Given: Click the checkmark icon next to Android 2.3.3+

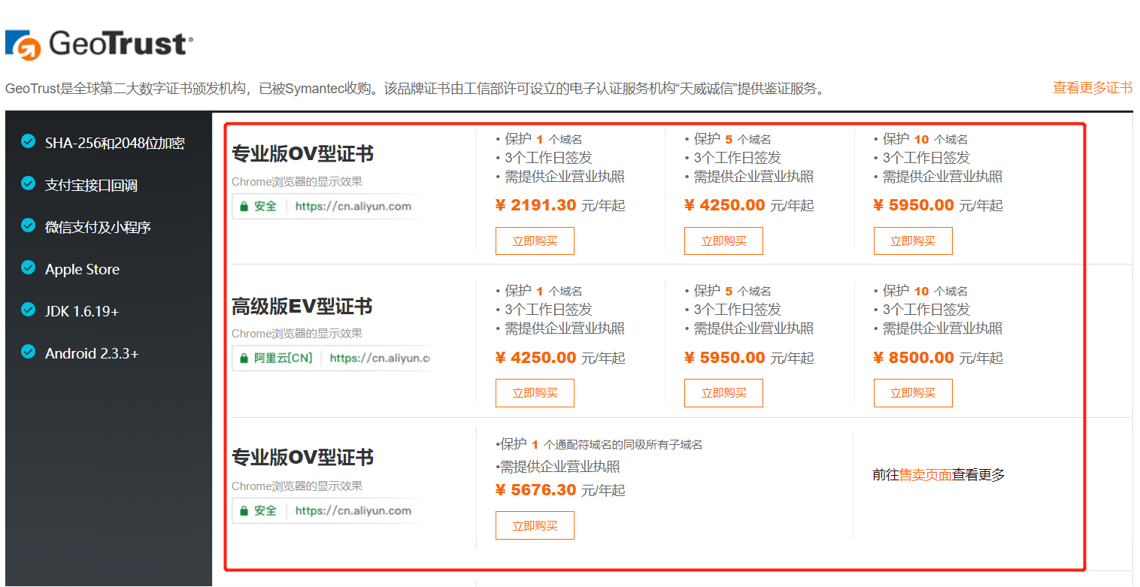Looking at the screenshot, I should (29, 352).
